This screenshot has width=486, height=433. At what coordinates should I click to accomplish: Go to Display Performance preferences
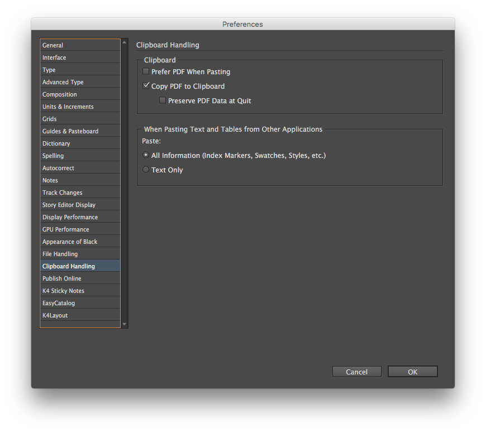pos(80,217)
